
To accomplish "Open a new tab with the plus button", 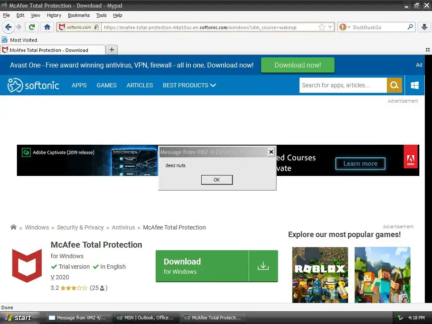I will tap(111, 50).
